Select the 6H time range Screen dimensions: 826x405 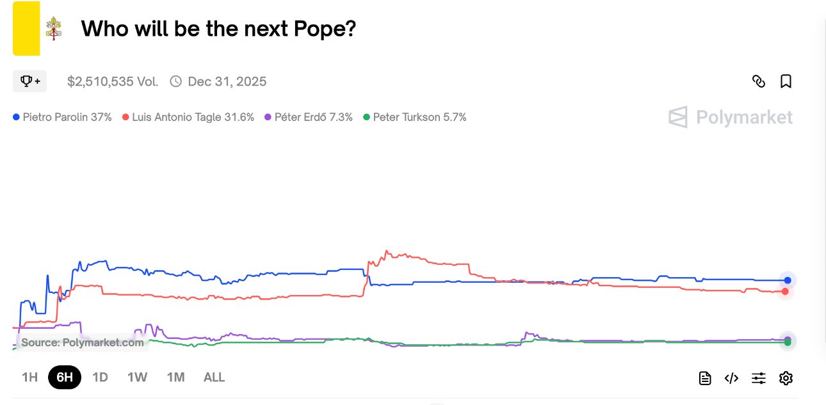click(65, 377)
